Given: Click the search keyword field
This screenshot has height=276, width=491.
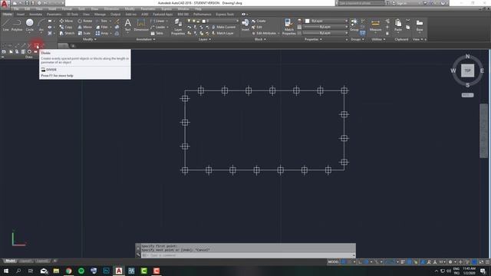Looking at the screenshot, I should coord(361,3).
